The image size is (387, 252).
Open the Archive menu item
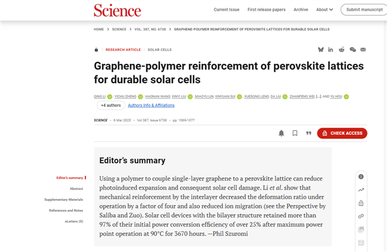(x=301, y=10)
